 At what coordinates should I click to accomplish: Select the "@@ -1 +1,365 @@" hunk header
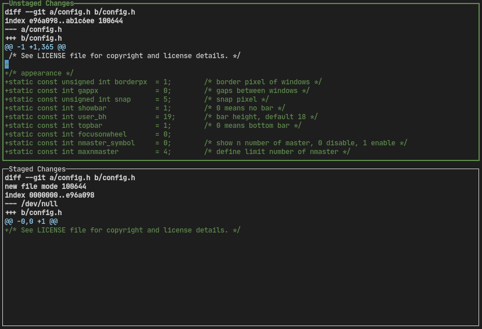click(35, 47)
